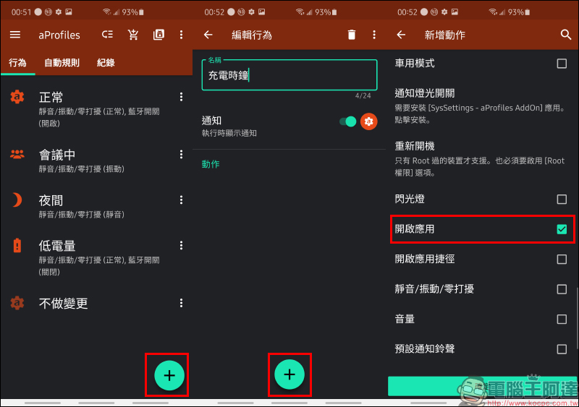The image size is (579, 407).
Task: Tap the 會議中 people icon
Action: tap(17, 154)
